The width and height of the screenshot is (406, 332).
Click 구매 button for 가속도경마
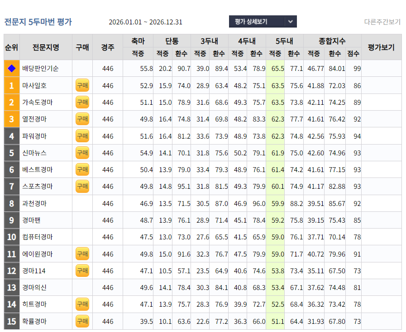[x=82, y=103]
